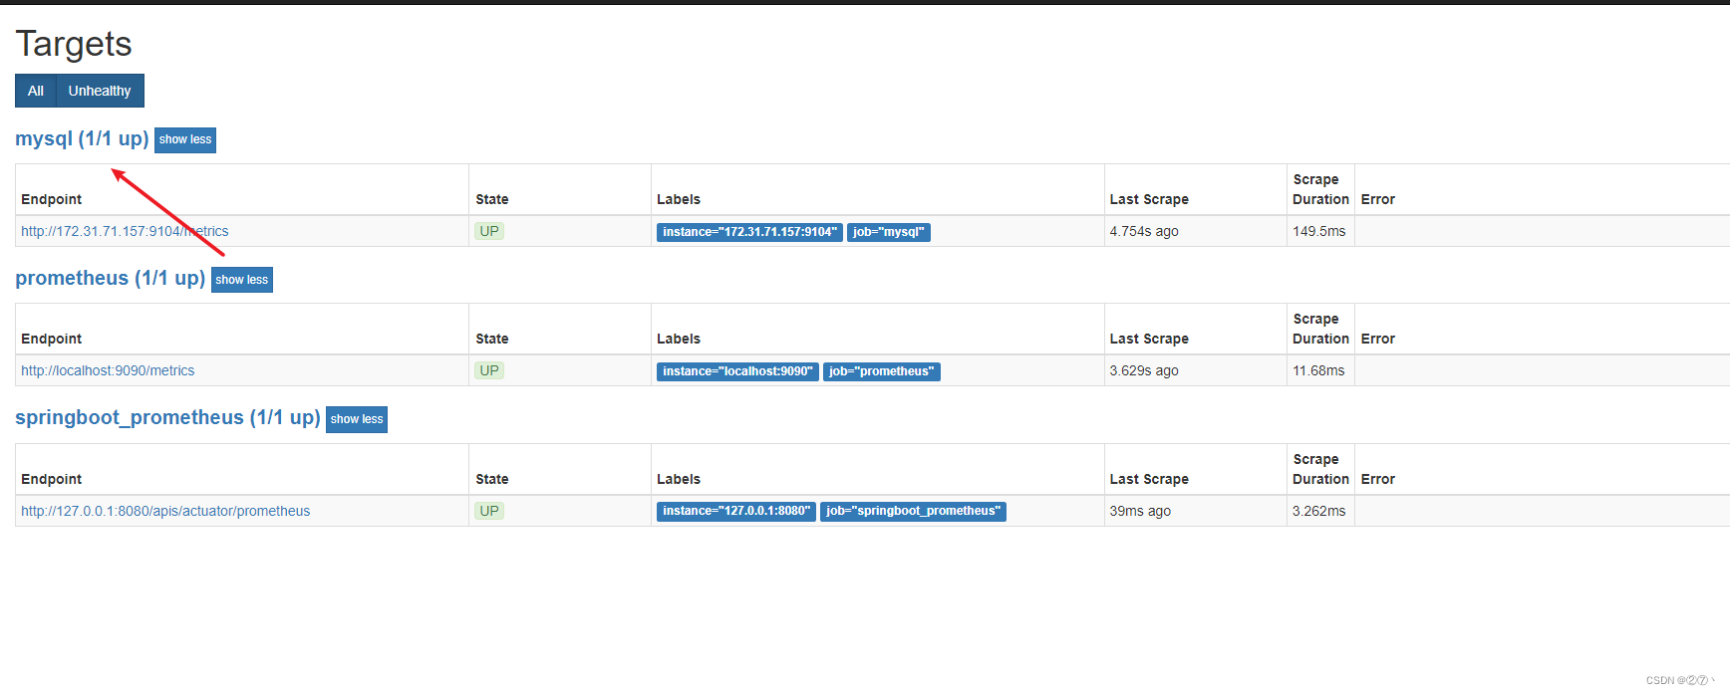This screenshot has height=695, width=1730.
Task: Open the prometheus (1/1 up) heading link
Action: (110, 278)
